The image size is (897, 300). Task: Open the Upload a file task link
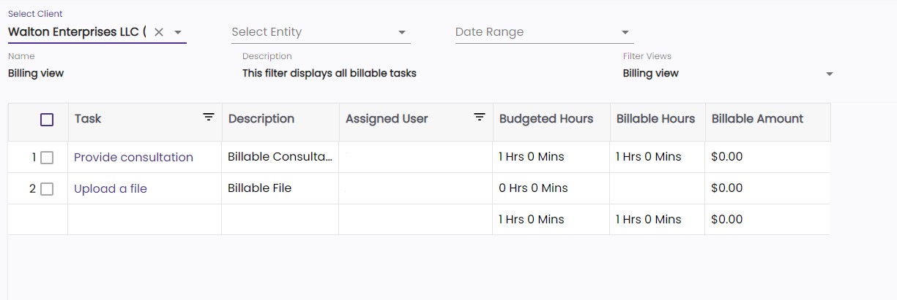pos(111,188)
